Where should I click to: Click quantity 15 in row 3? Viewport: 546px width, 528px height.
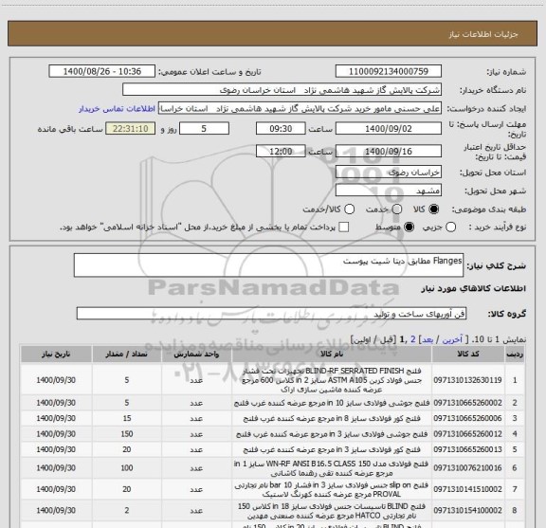(x=127, y=418)
